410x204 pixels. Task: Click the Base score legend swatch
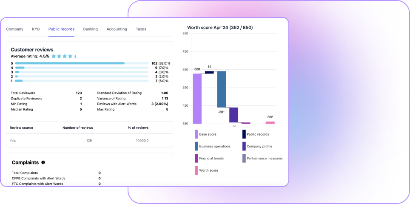click(196, 134)
